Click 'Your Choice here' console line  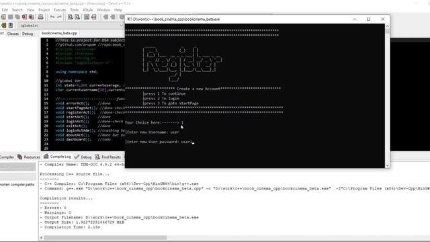click(x=154, y=122)
